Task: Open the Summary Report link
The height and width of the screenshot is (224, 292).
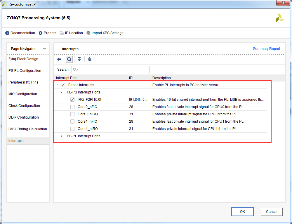Action: 267,49
